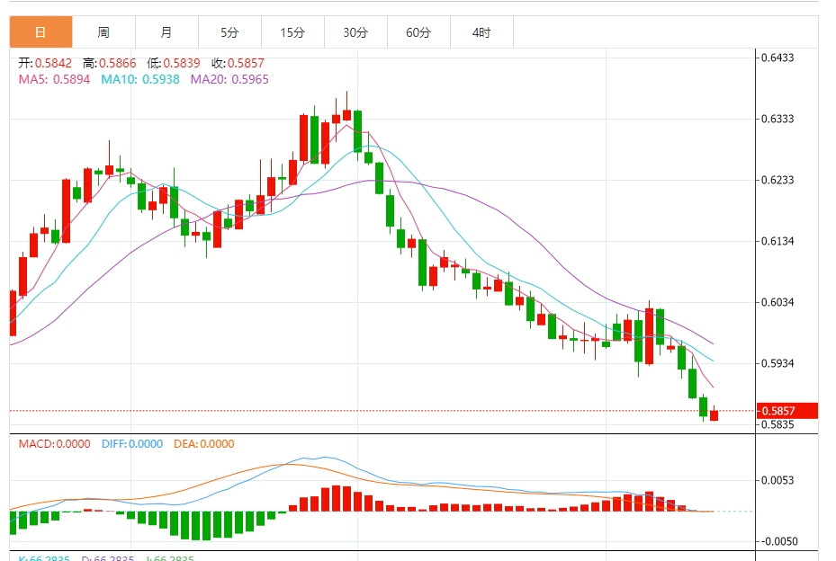
Task: Click the 0.5934 price axis label
Action: 778,363
